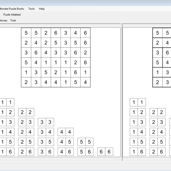Open the Ultimate Puzzle Books menu

coord(12,9)
